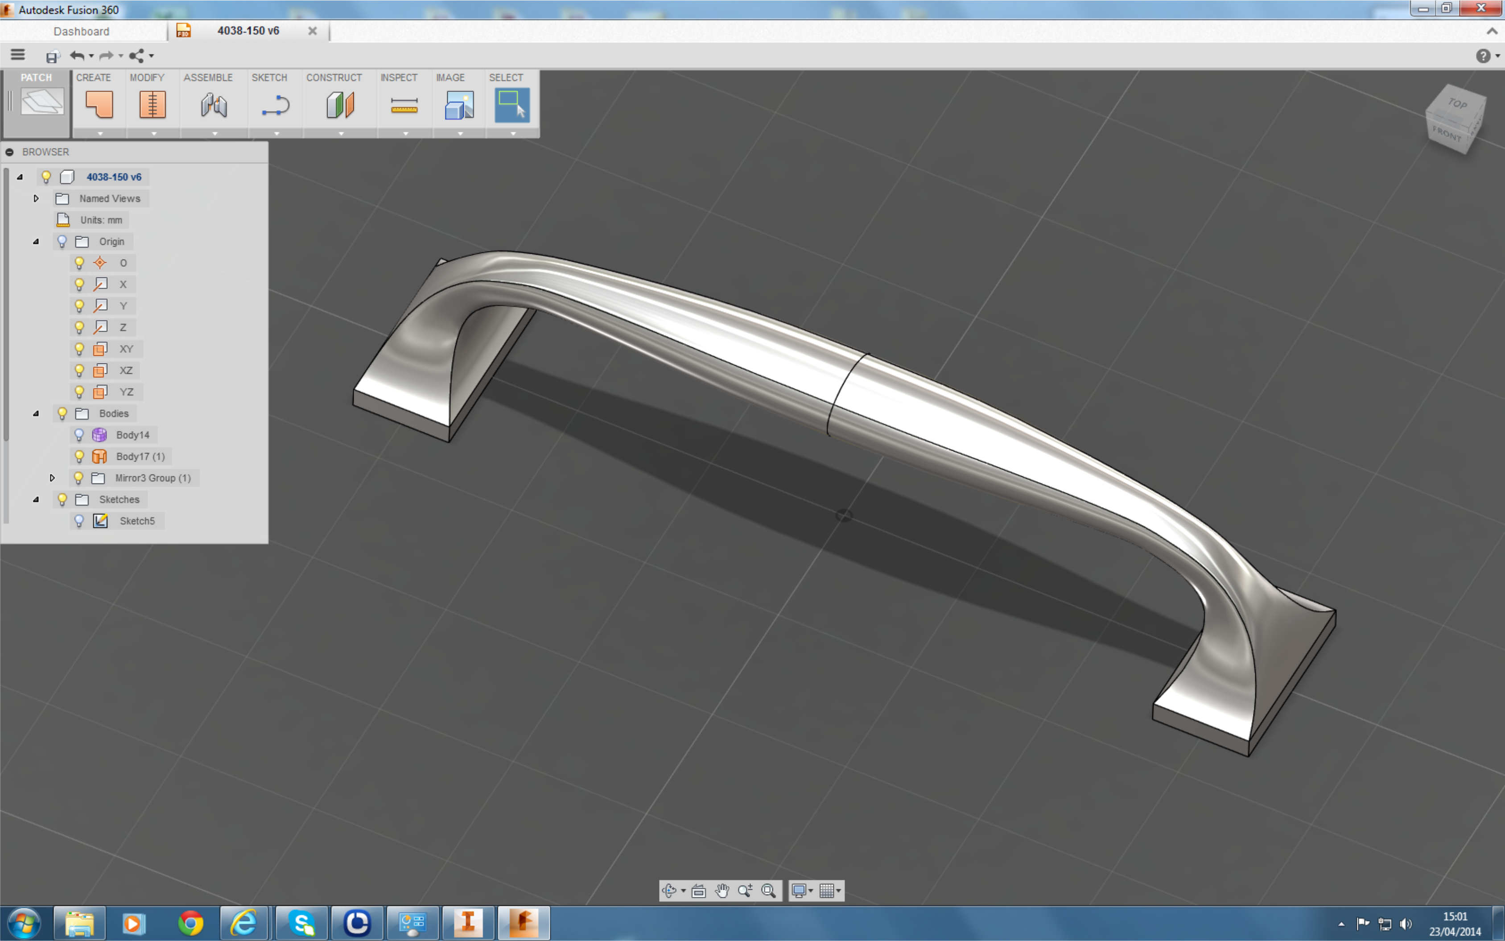Collapse the Sketches folder

(x=36, y=499)
